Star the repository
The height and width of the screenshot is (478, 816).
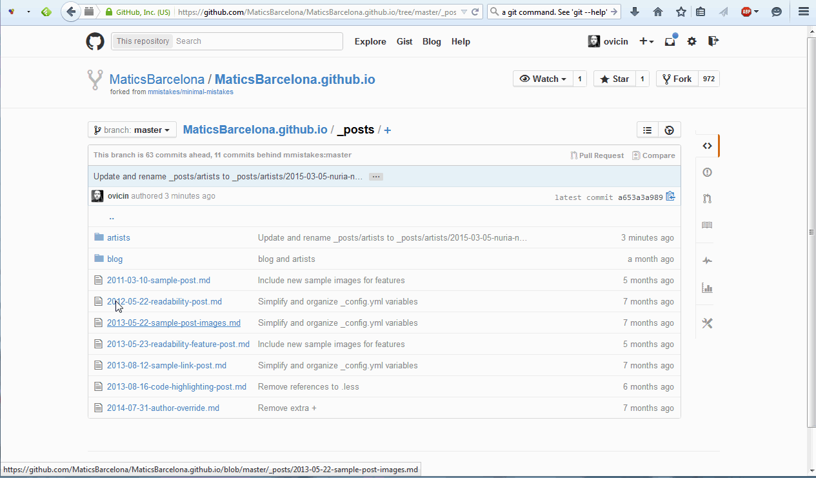tap(614, 79)
